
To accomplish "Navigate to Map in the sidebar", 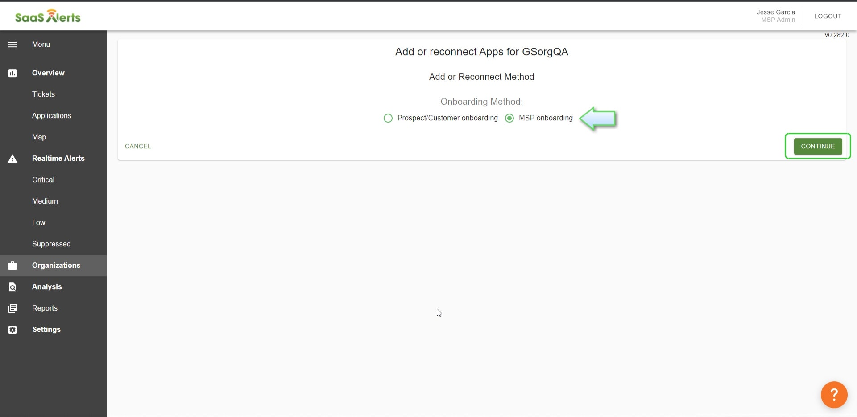I will [x=39, y=137].
